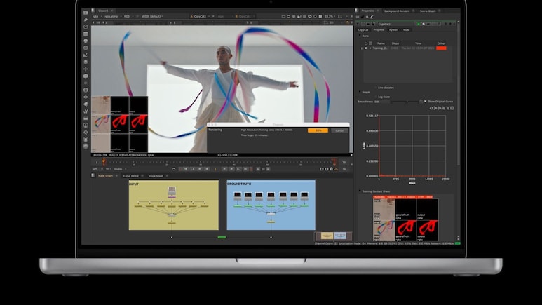Open the Python tab in node properties

[393, 30]
